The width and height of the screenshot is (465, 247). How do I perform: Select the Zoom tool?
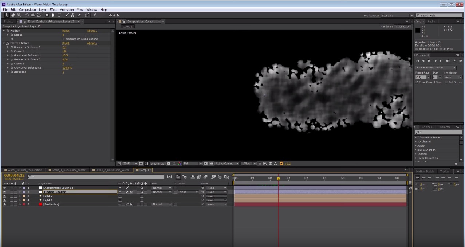(x=19, y=15)
